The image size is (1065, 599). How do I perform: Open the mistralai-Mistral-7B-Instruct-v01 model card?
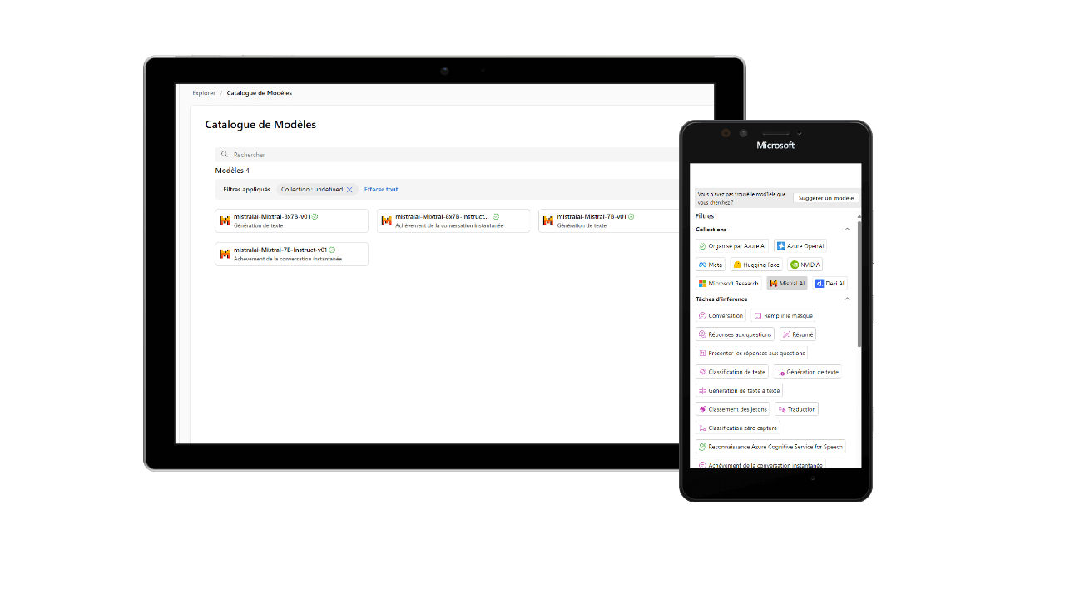coord(291,254)
